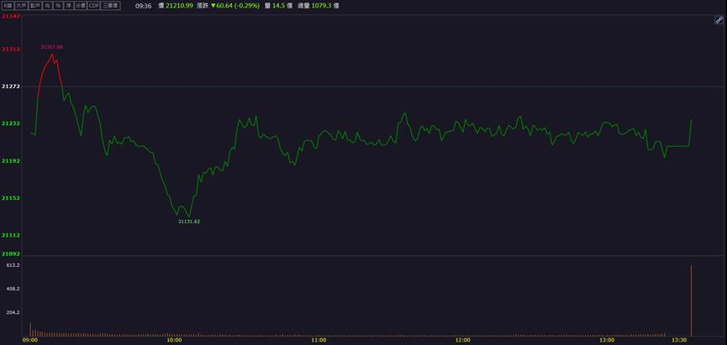Open the 分價 price distribution view
The height and width of the screenshot is (345, 727).
[x=81, y=6]
